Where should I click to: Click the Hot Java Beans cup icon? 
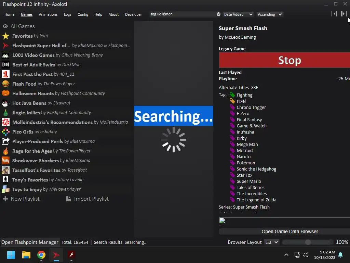click(5, 103)
